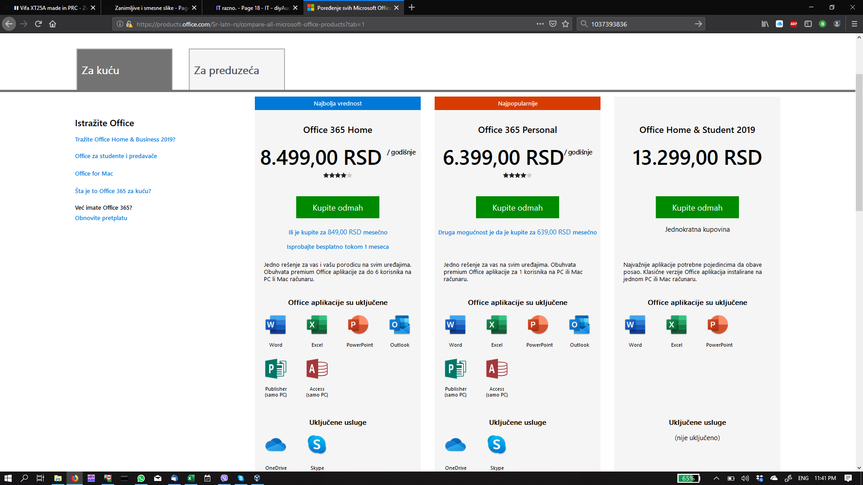Click buy for 849,00 RSD monthly link
863x485 pixels.
[x=338, y=232]
